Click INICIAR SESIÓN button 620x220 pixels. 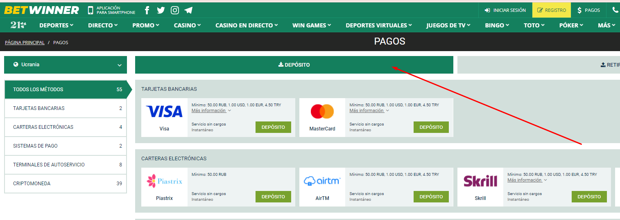[x=505, y=10]
